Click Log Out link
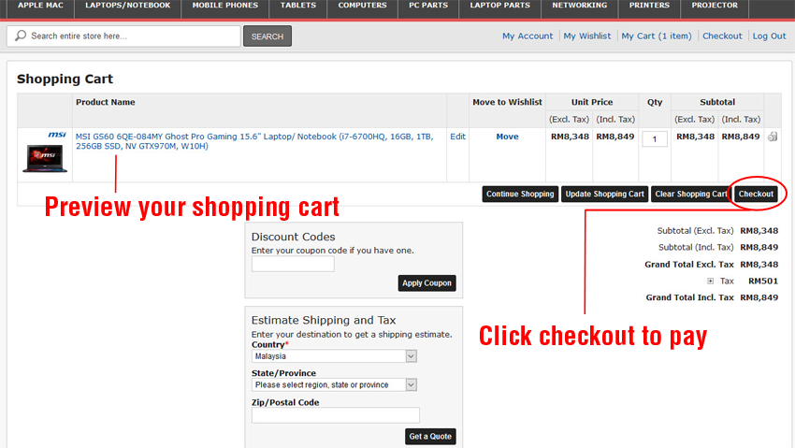Screen dimensions: 795x448 (769, 36)
